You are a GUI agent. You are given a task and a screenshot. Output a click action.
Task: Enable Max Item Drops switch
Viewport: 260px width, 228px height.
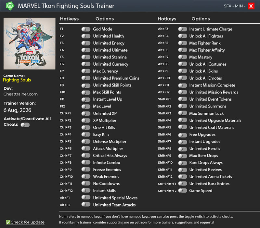tap(183, 156)
